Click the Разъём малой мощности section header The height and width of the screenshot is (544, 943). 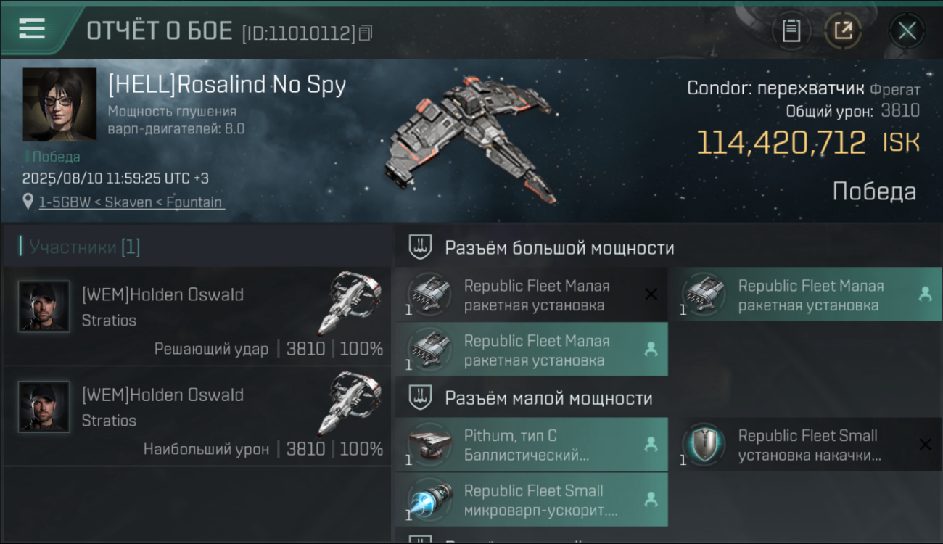click(x=548, y=398)
